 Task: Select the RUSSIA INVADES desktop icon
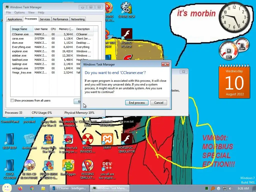tap(87, 143)
